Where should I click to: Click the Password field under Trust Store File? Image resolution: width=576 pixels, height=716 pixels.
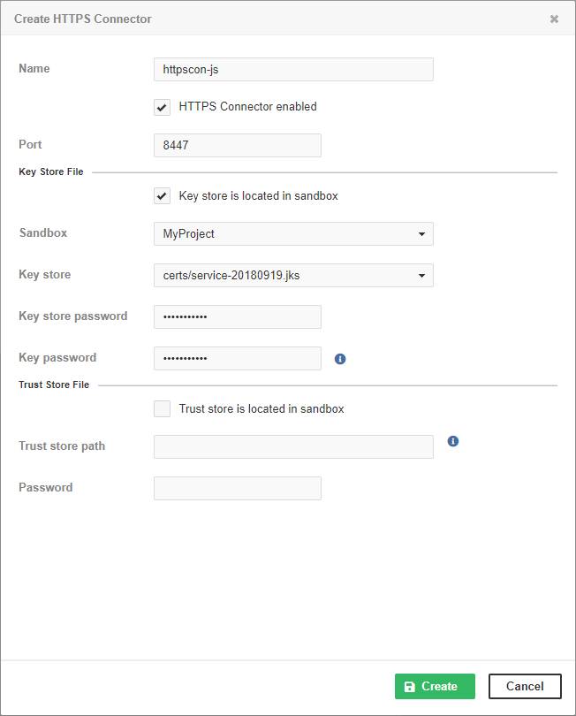coord(237,488)
